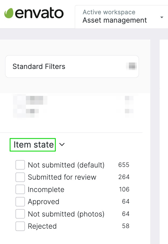Click the 106 count beside Incomplete
Image resolution: width=168 pixels, height=244 pixels.
point(124,189)
